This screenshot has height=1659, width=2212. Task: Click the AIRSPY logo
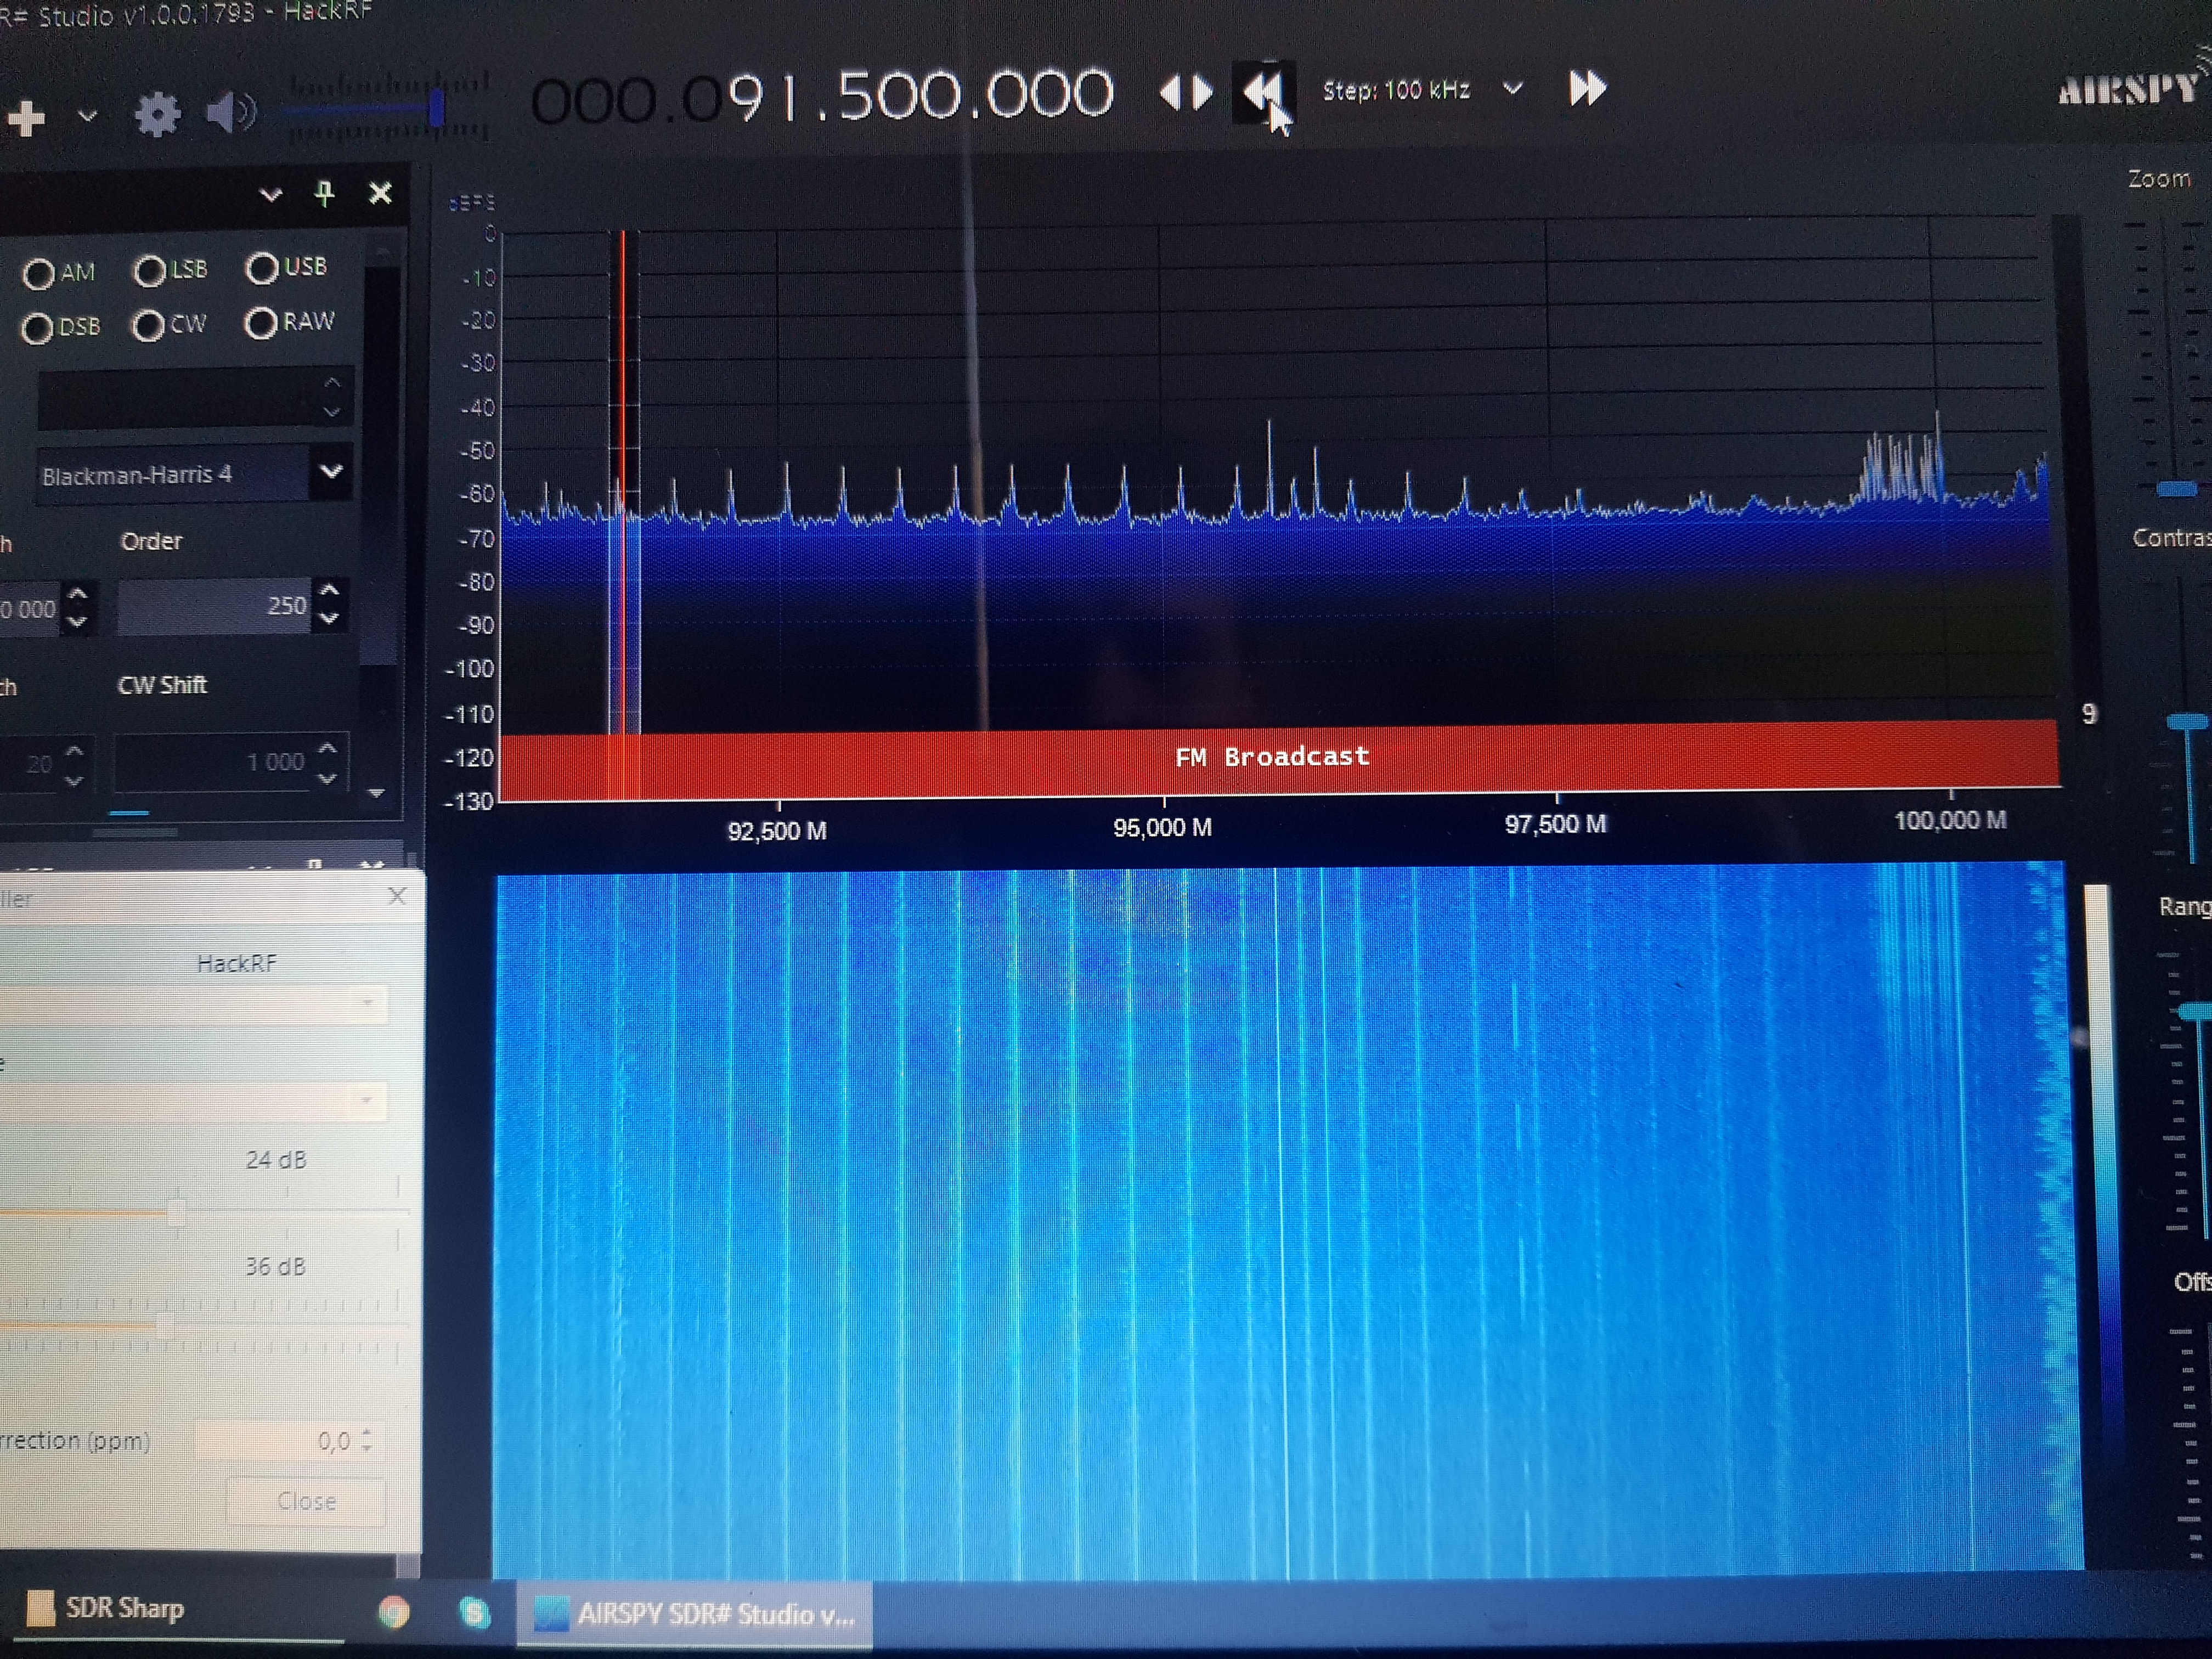(x=2129, y=90)
